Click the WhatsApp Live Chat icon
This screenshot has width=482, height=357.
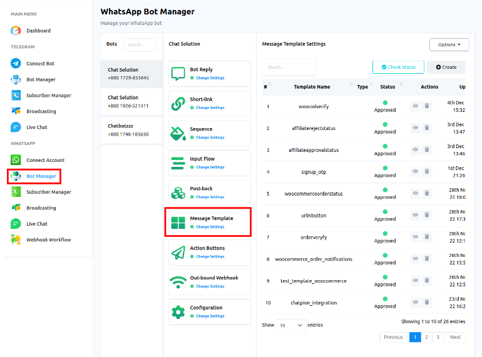(16, 224)
